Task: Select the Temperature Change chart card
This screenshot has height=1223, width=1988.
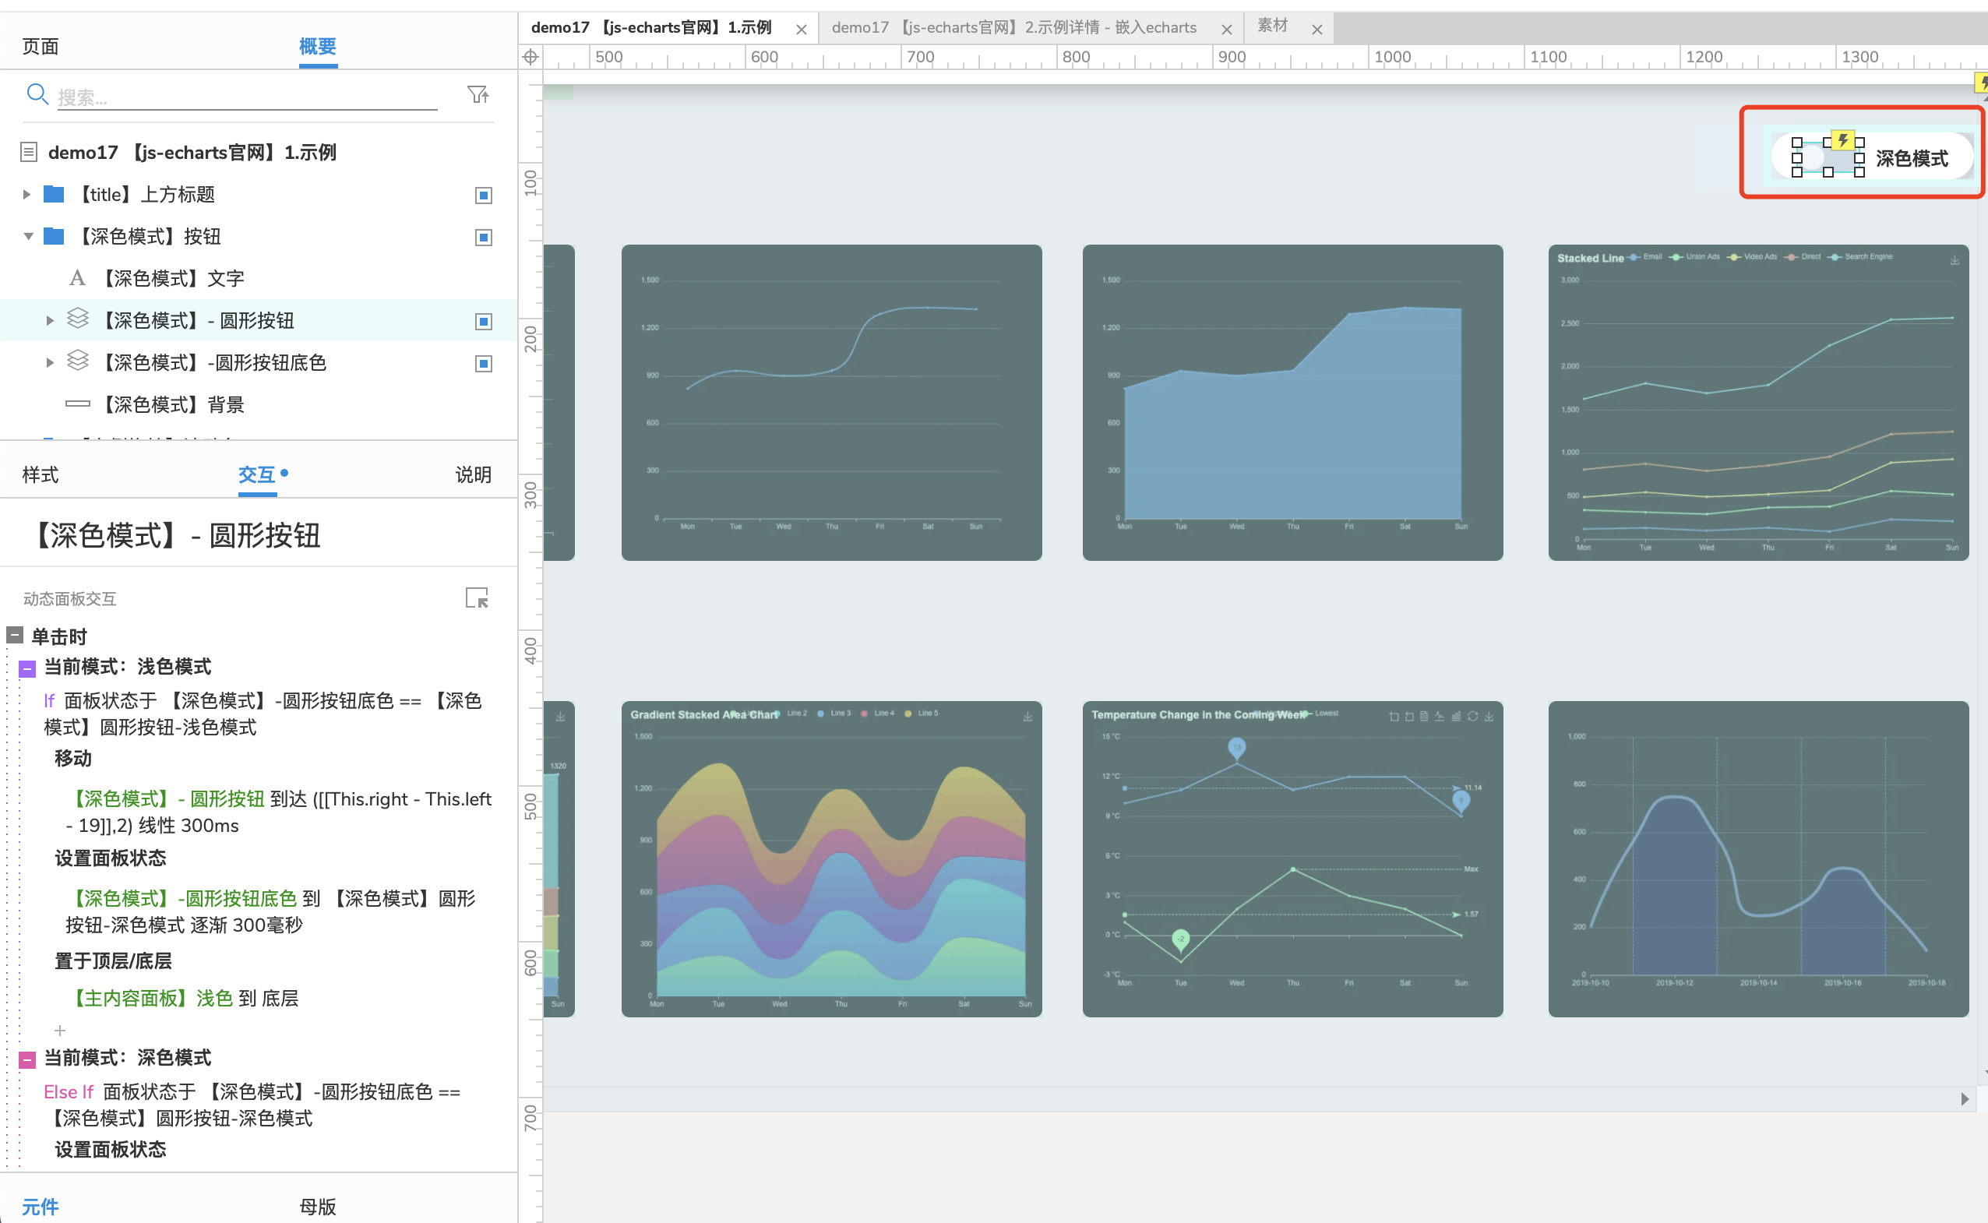Action: pos(1292,859)
